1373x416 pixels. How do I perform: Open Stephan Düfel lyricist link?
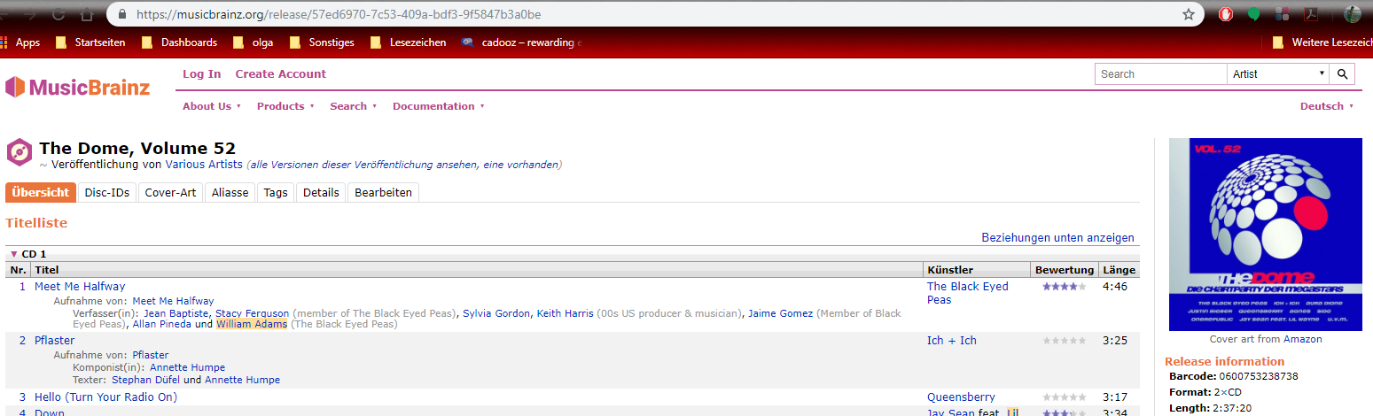point(146,380)
